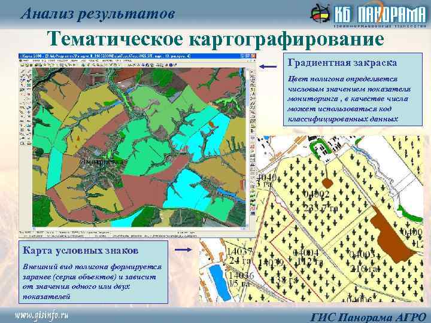Click parcel label '14037' on the map

tap(239, 251)
